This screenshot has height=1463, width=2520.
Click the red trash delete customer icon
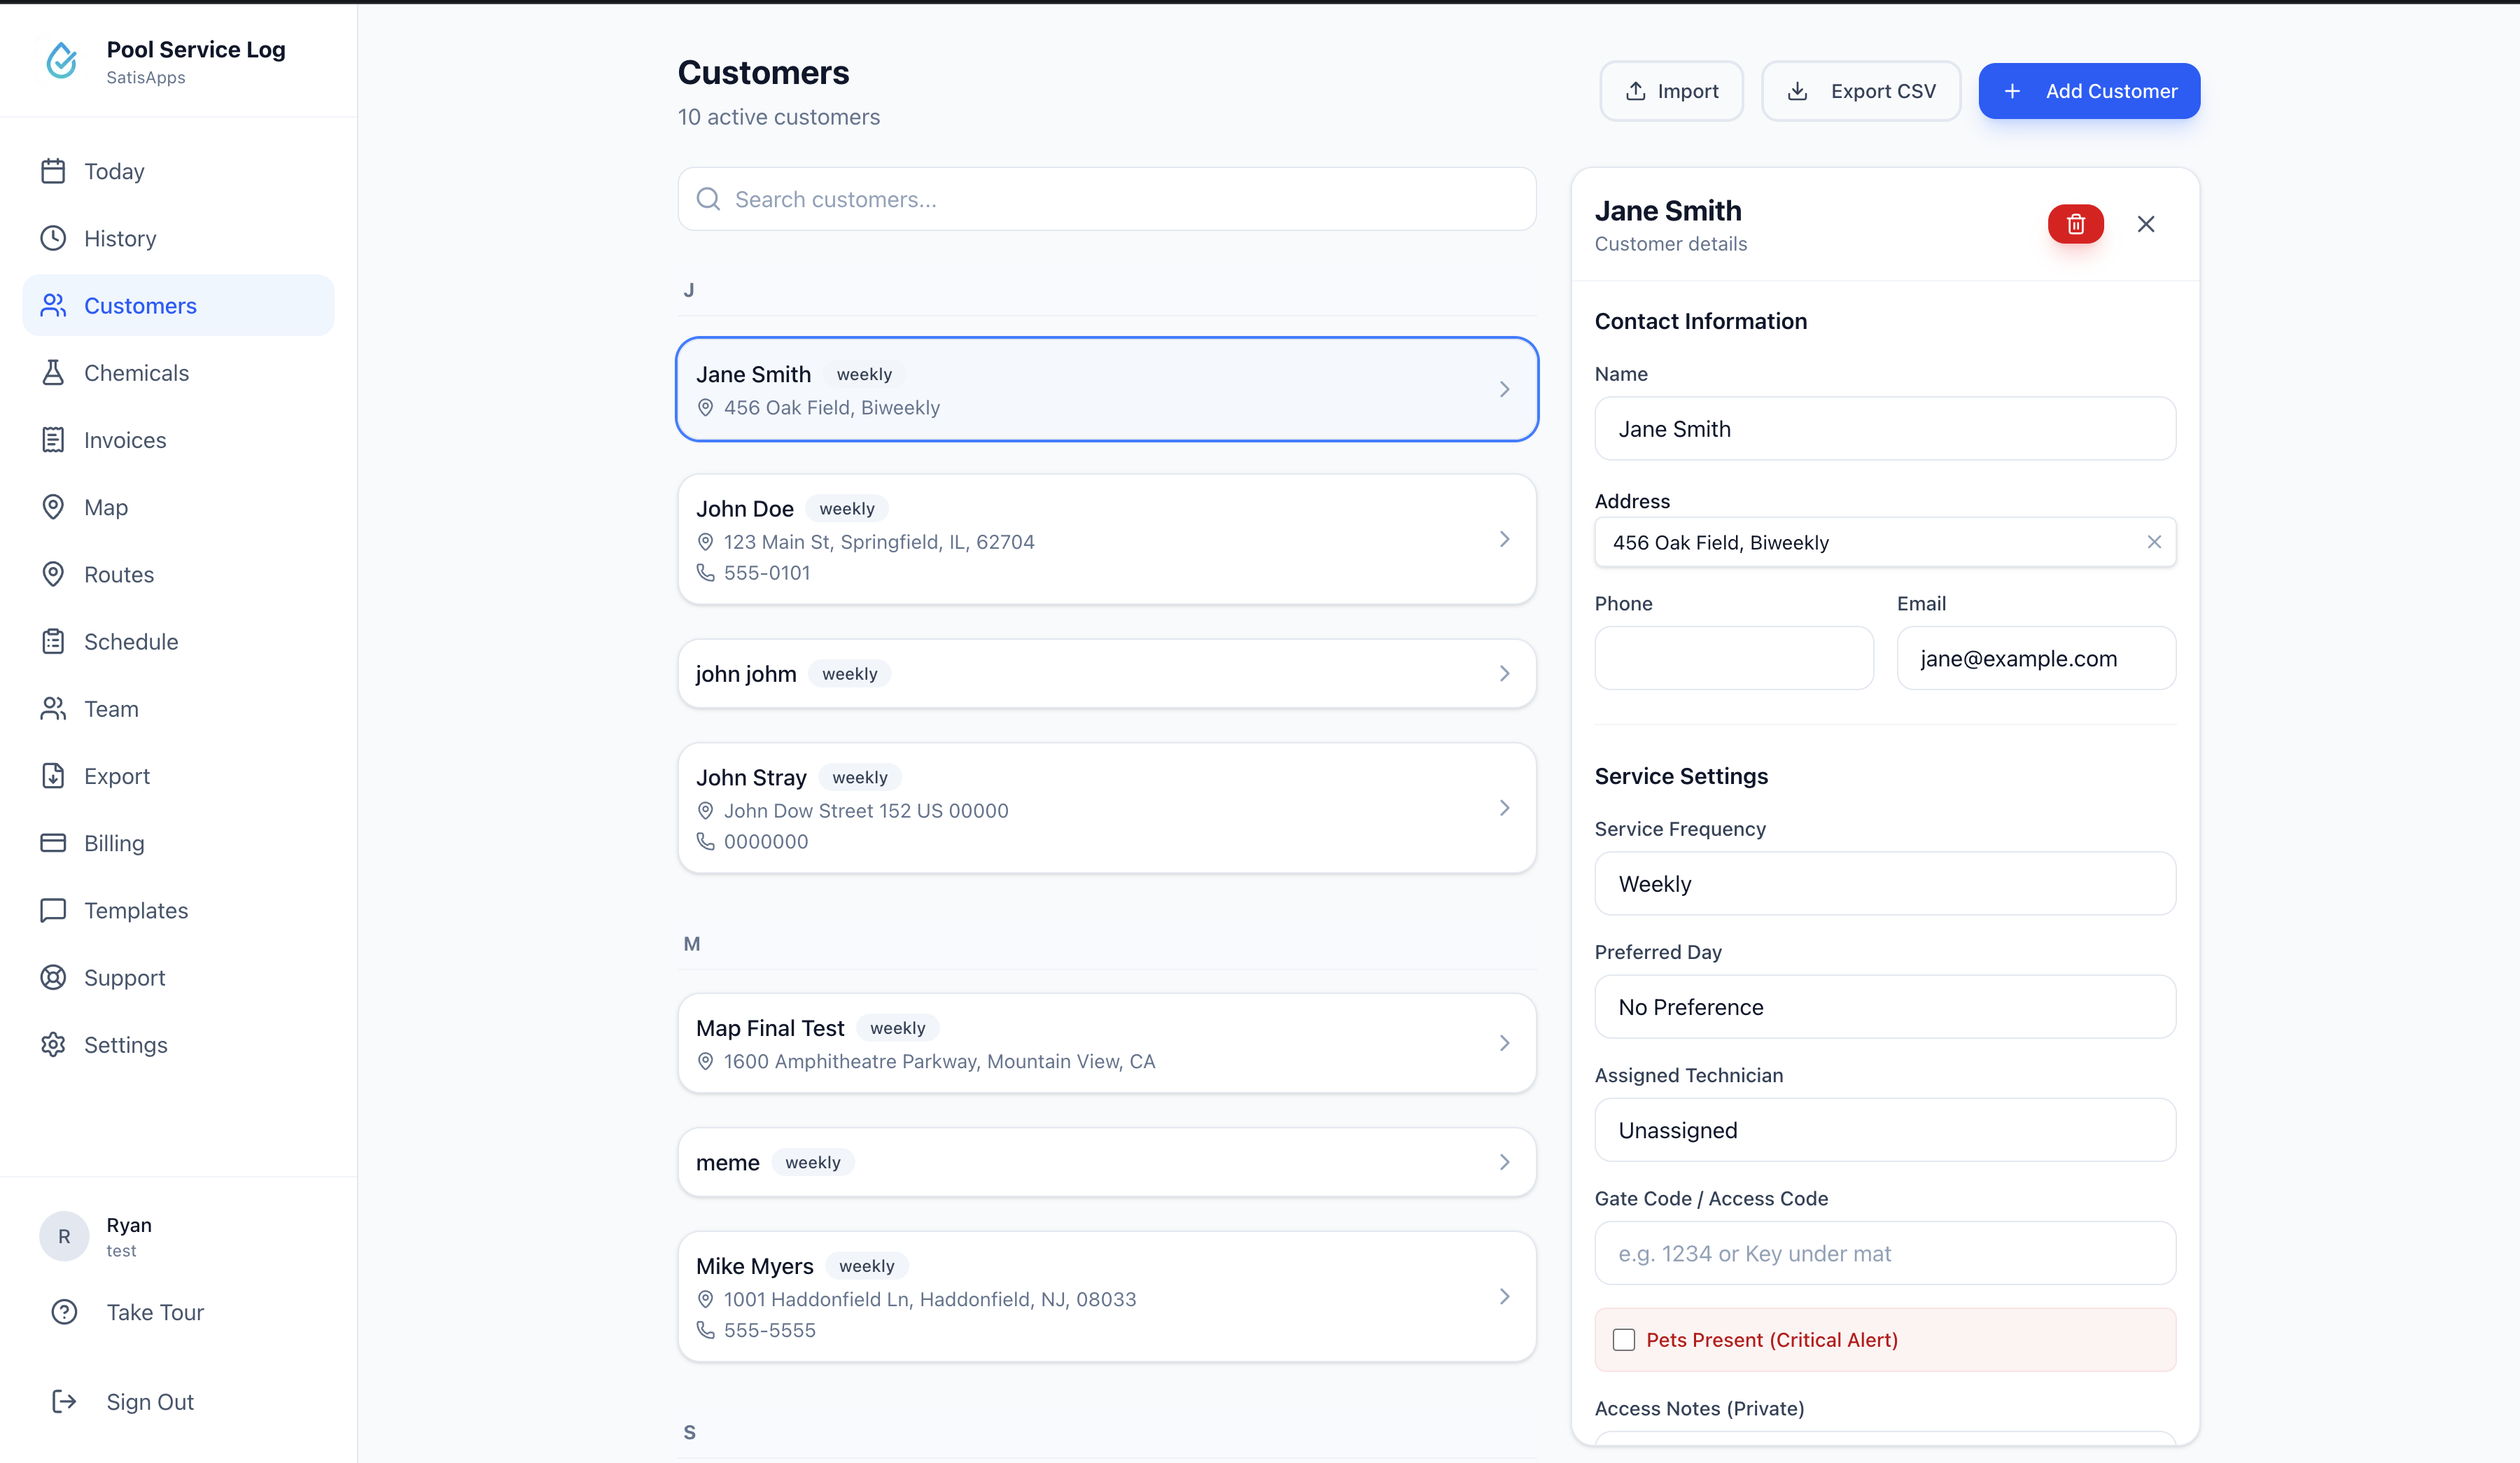pyautogui.click(x=2075, y=224)
